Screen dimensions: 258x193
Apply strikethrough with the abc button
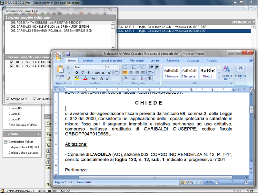[97, 73]
